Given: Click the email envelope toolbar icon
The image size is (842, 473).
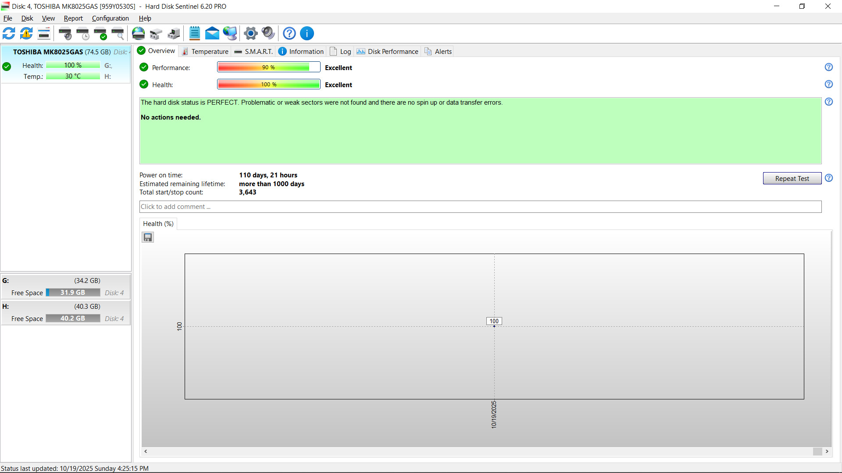Looking at the screenshot, I should coord(212,33).
